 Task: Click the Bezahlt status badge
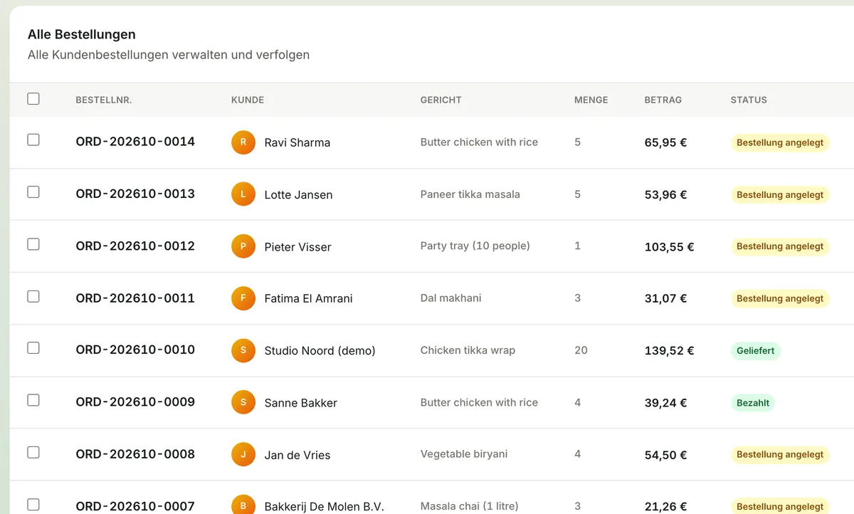point(753,403)
